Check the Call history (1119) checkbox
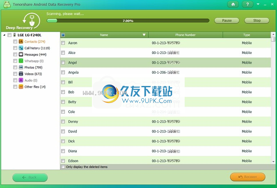The height and width of the screenshot is (188, 277). [15, 48]
